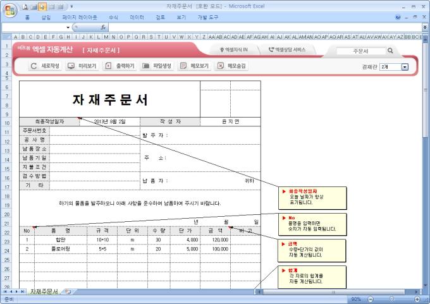Select the 자재주문서 sheet tab
Image resolution: width=430 pixels, height=304 pixels.
(44, 291)
